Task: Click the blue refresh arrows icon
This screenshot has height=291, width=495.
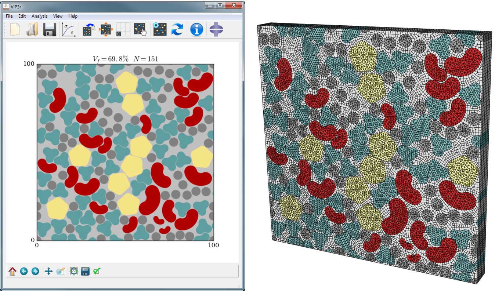Action: 177,29
